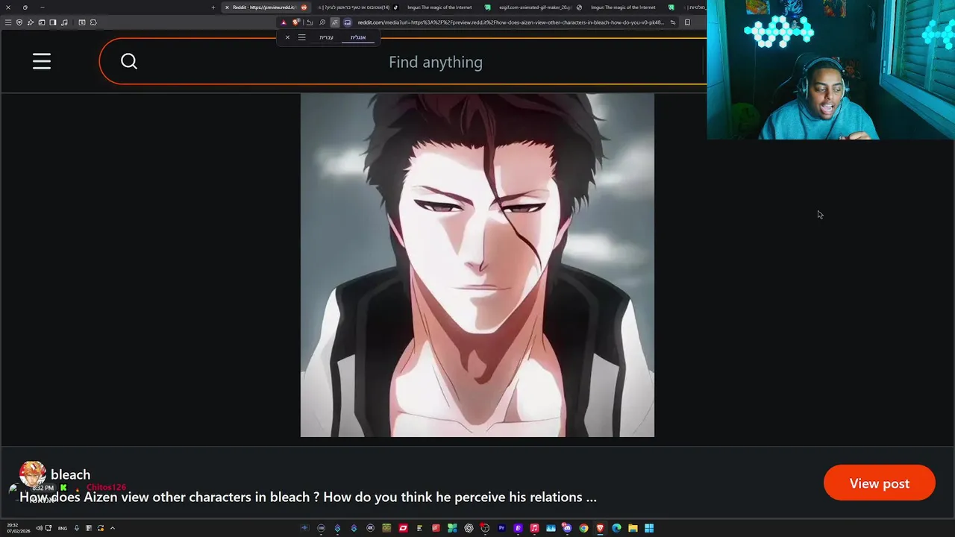
Task: Open the taskbar clock showing 20:32
Action: [x=19, y=528]
